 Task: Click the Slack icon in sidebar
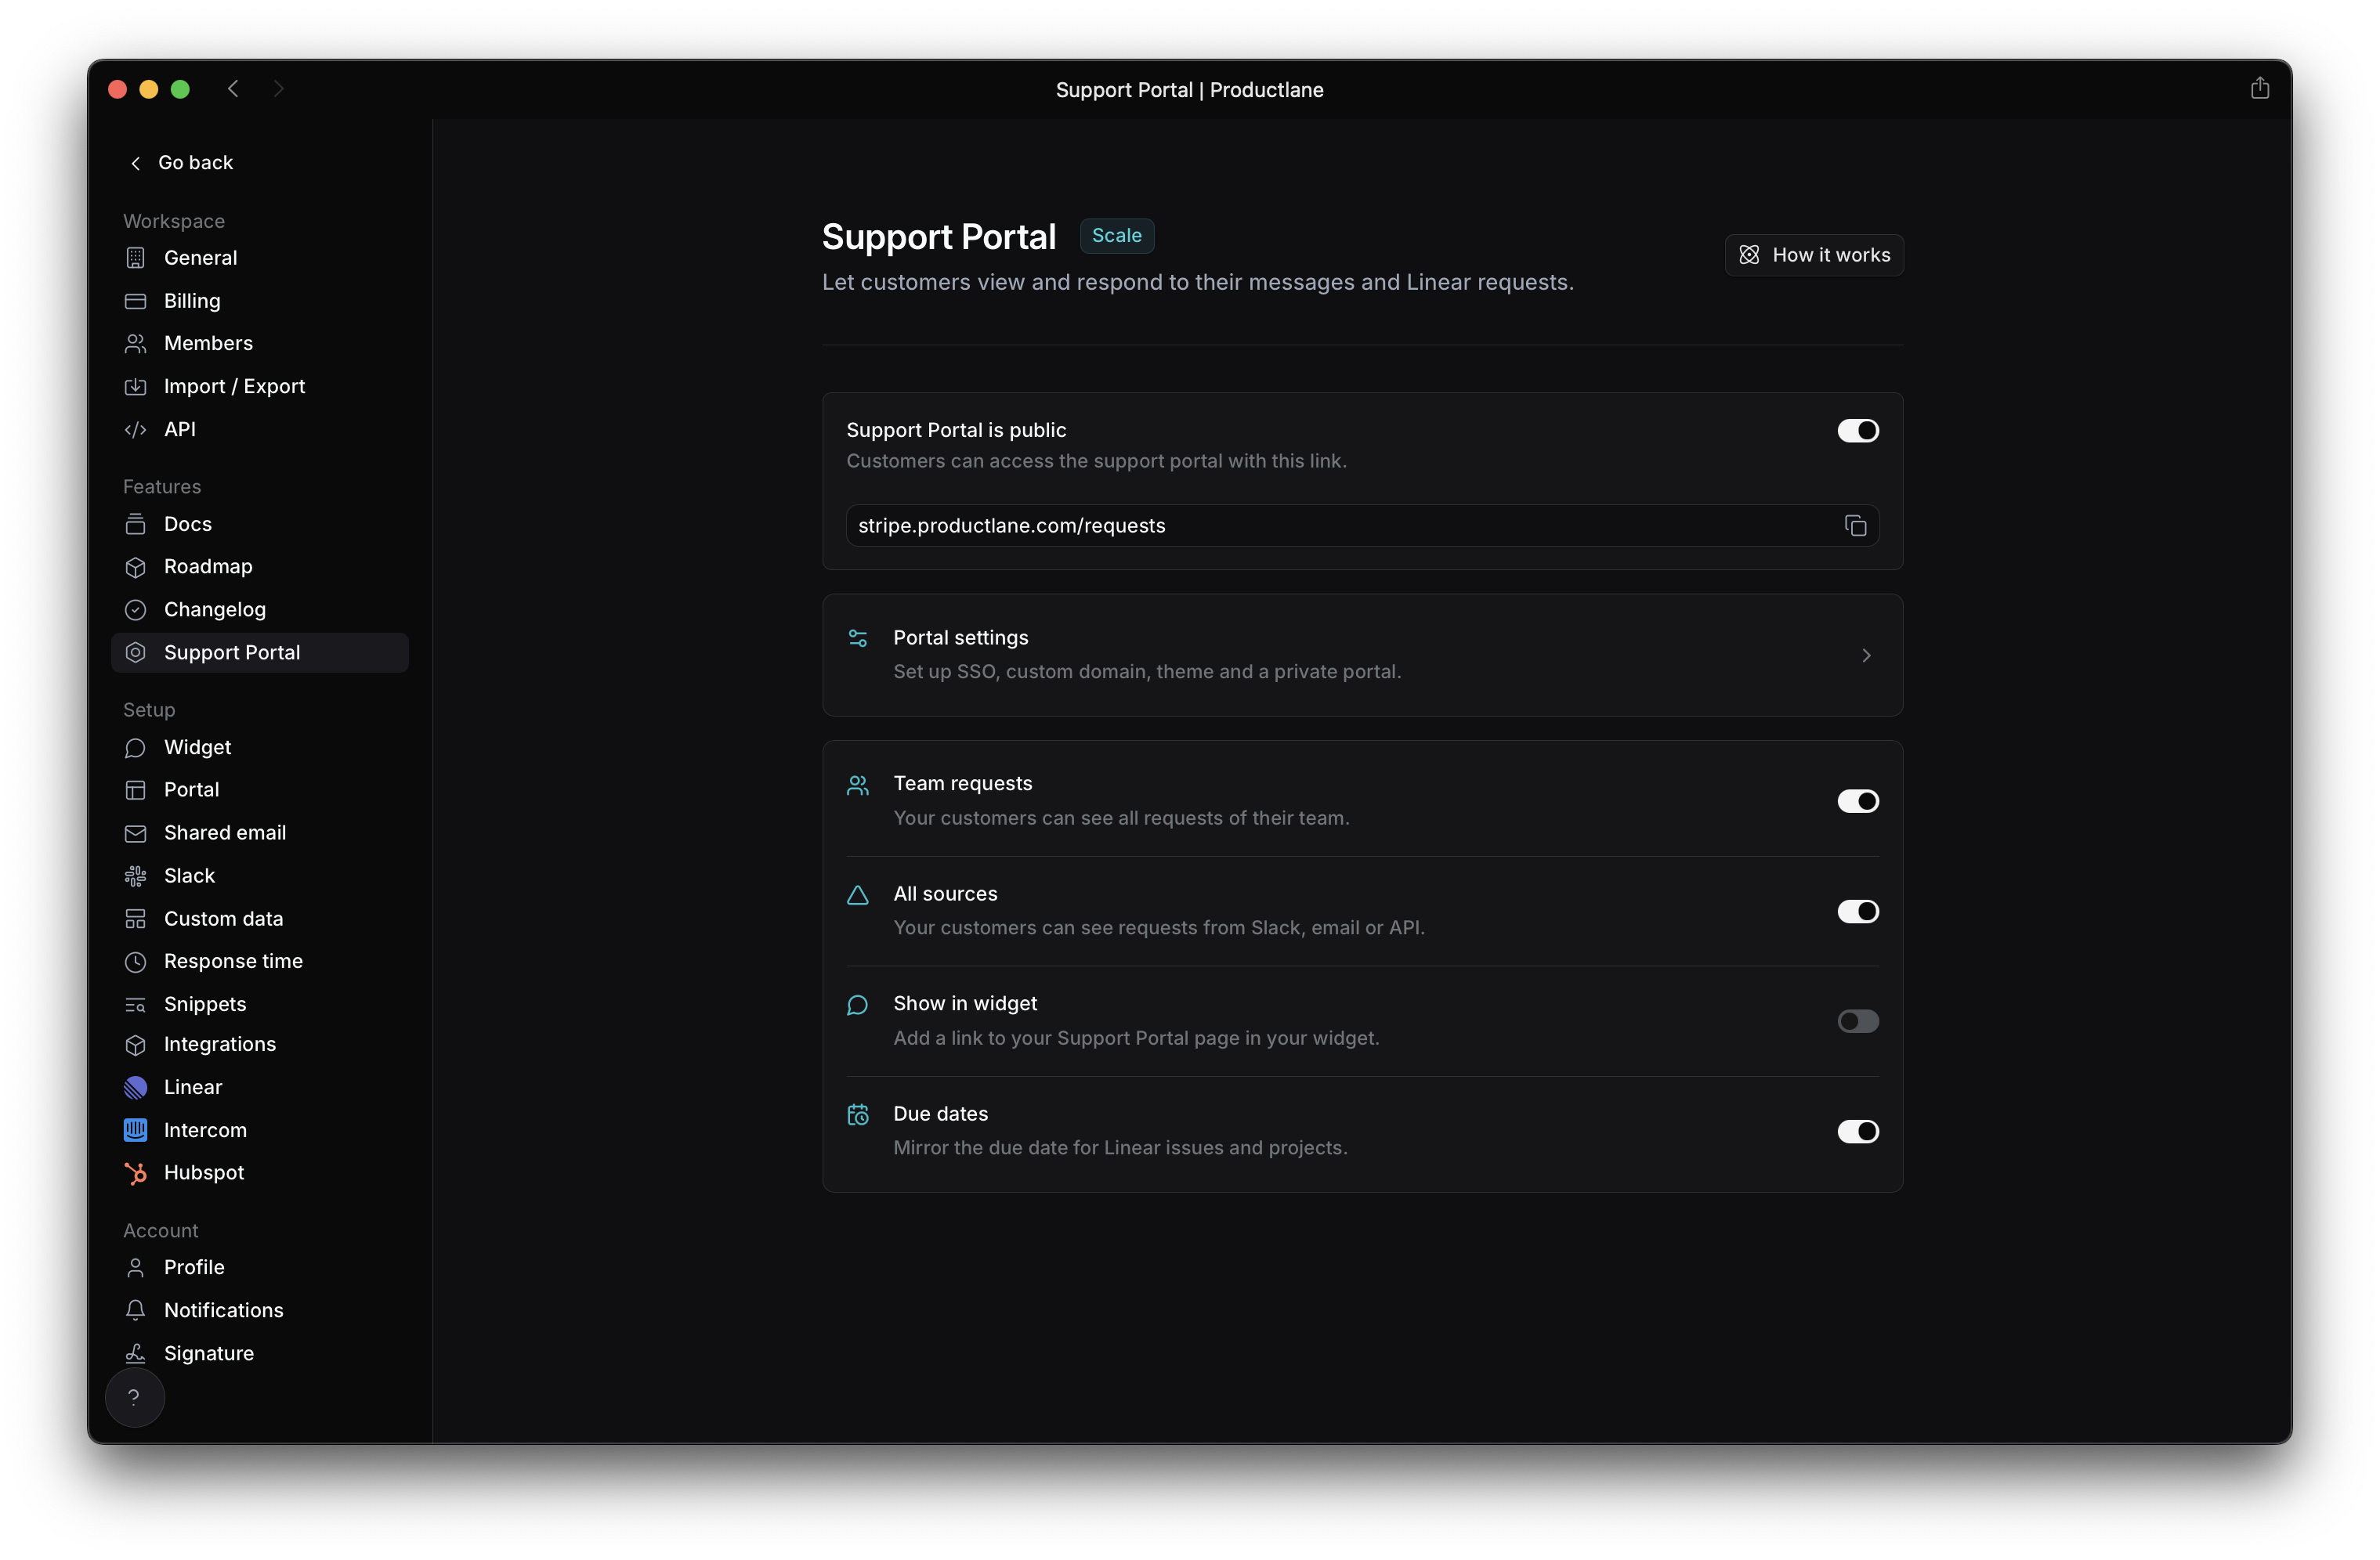point(135,876)
